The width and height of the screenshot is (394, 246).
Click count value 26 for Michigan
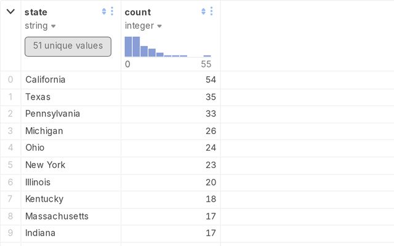(211, 131)
